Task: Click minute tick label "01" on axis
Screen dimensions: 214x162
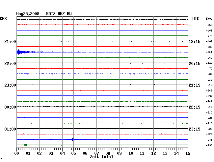Action: [28, 153]
